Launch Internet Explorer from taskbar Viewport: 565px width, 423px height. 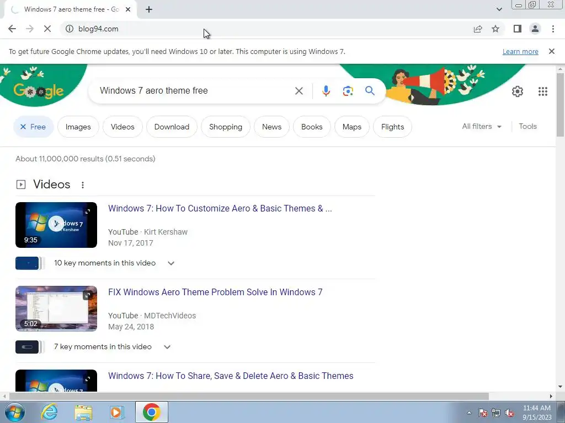pos(49,412)
